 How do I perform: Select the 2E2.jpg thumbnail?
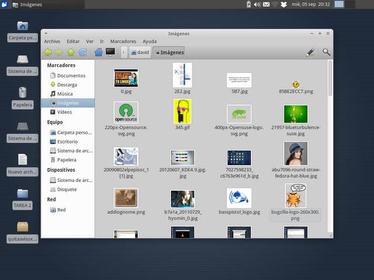(x=182, y=75)
